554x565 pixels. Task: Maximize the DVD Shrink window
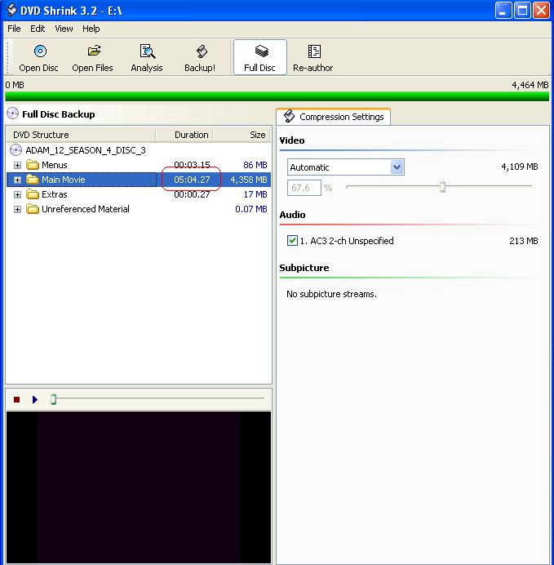522,10
